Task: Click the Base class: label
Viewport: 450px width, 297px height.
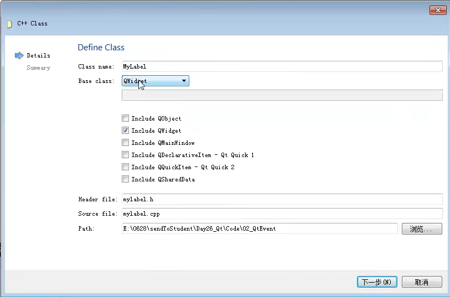Action: 96,81
